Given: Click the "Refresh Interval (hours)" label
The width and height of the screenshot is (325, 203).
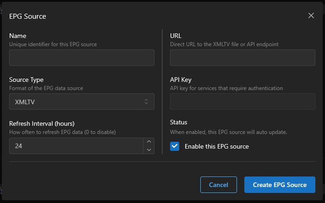Looking at the screenshot, I should (42, 123).
